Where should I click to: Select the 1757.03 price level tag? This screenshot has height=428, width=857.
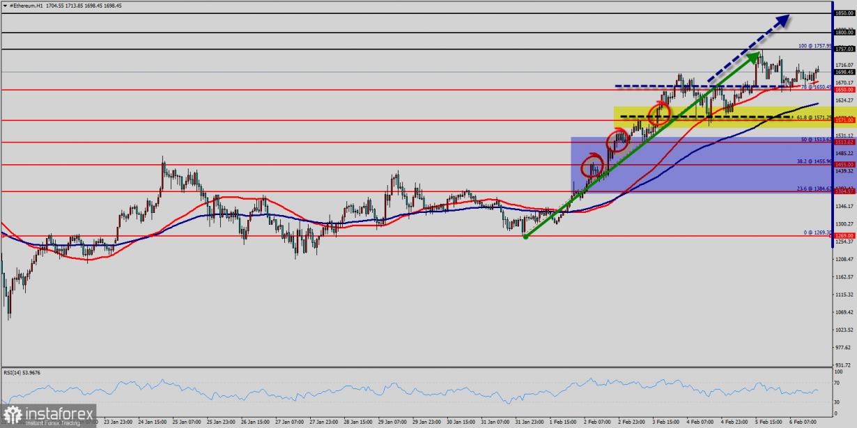(844, 49)
